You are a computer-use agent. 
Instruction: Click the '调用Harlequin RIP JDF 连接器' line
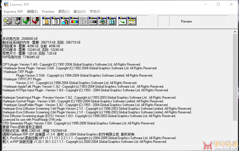tap(69, 134)
